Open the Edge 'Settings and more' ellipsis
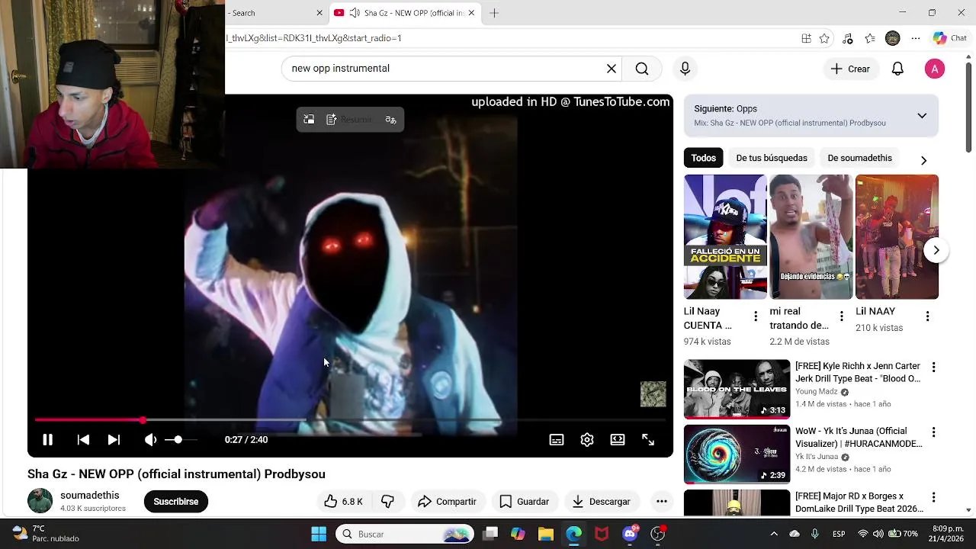The image size is (976, 549). pos(916,38)
